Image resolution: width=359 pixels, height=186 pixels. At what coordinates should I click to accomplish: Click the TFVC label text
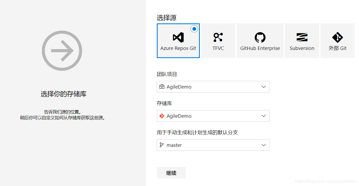pyautogui.click(x=218, y=48)
